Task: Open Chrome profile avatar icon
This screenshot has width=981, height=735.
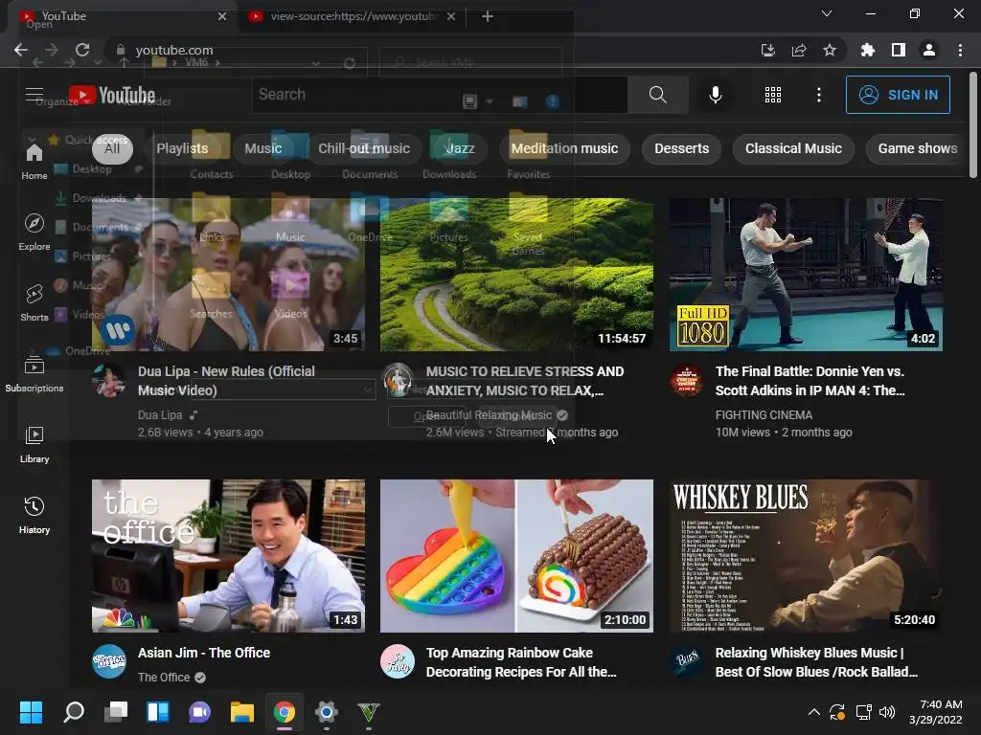Action: (x=929, y=50)
